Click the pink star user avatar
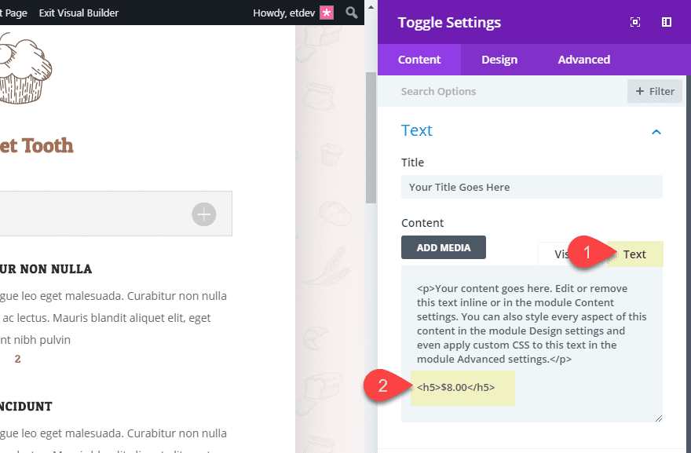Viewport: 691px width, 453px height. coord(327,13)
